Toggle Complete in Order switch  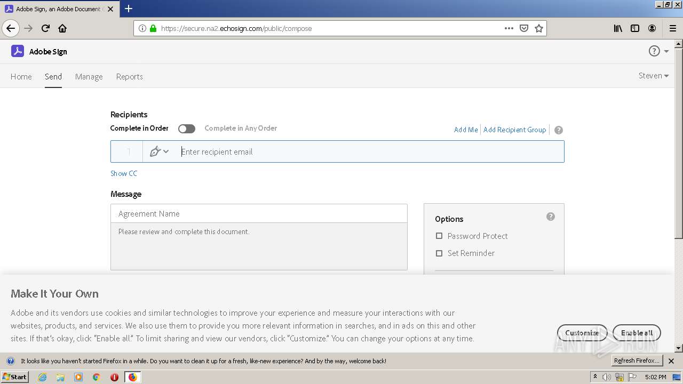pos(187,129)
